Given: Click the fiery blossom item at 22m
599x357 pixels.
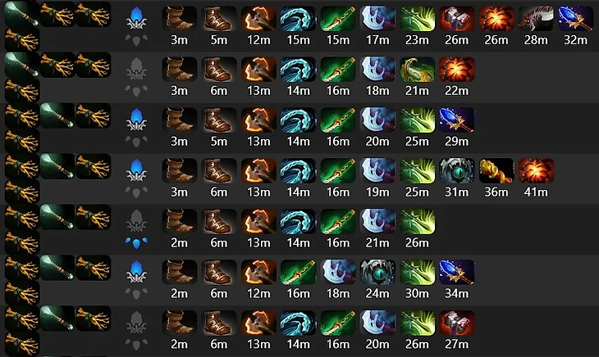Looking at the screenshot, I should [x=456, y=69].
